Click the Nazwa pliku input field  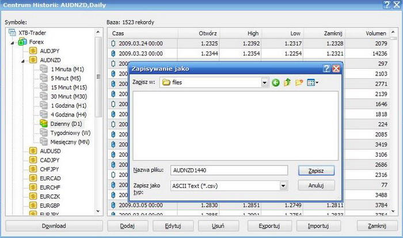coord(229,171)
